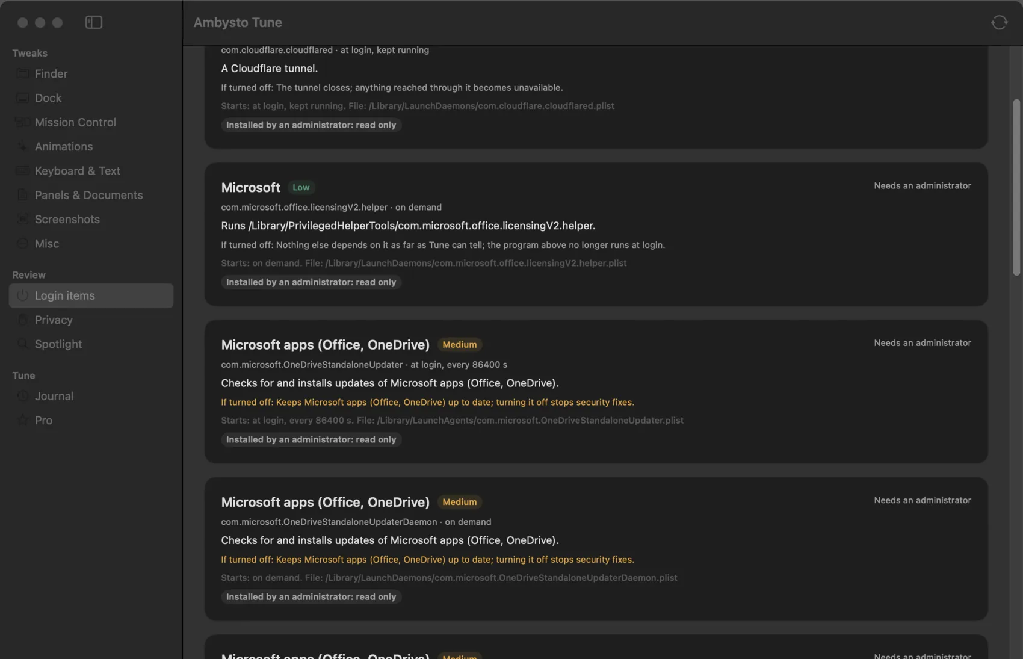Open Mission Control via its sidebar icon
The width and height of the screenshot is (1023, 659).
coord(22,122)
